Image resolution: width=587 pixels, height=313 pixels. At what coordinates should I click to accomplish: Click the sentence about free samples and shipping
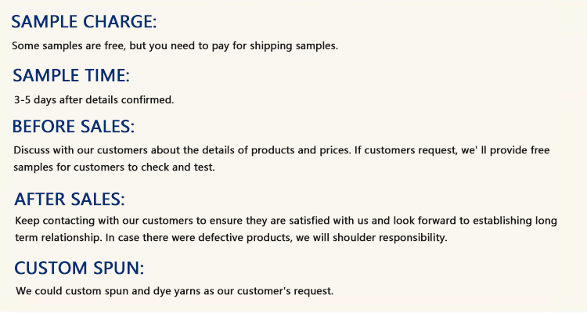click(175, 45)
